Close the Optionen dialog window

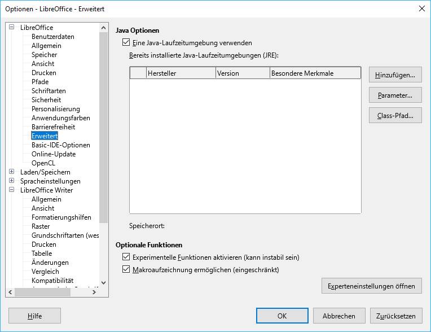tap(421, 8)
